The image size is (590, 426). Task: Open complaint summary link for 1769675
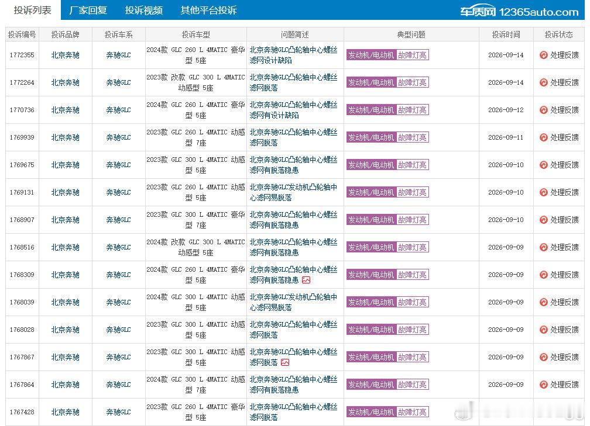click(x=293, y=165)
